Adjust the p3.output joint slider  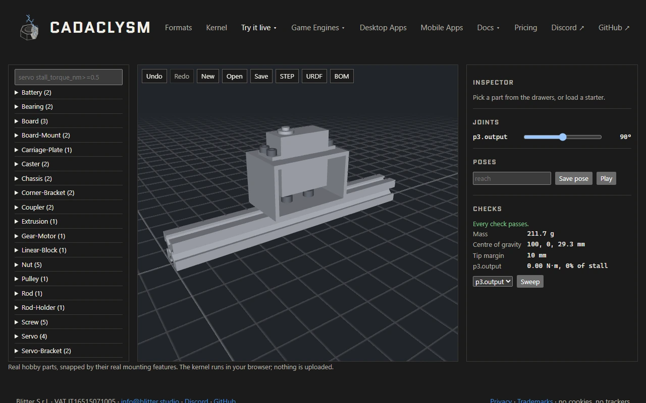(563, 137)
